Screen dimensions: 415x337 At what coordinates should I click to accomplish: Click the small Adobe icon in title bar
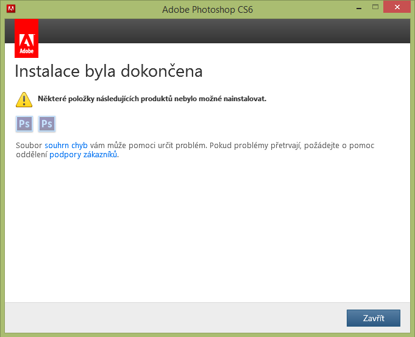[10, 9]
